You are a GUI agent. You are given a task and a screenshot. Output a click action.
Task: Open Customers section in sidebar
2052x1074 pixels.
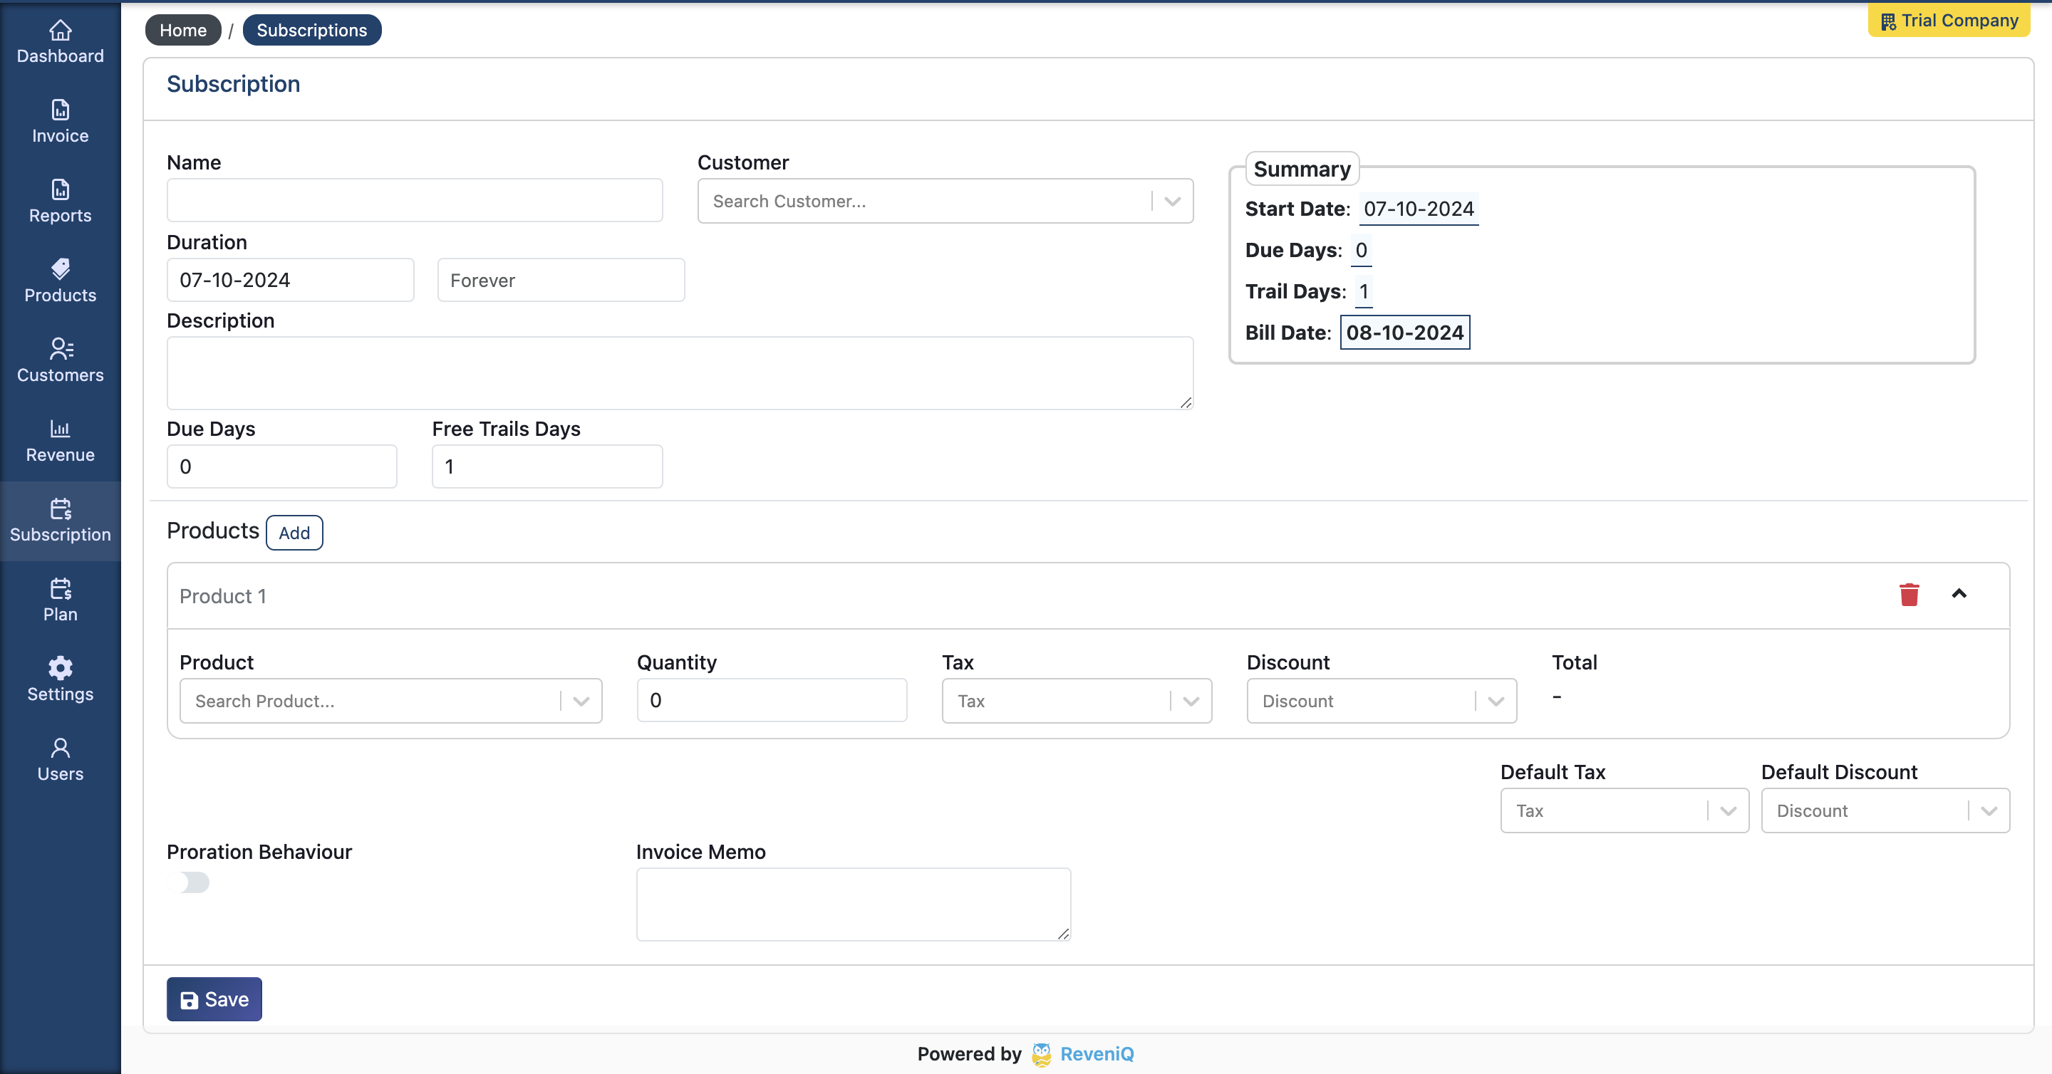pyautogui.click(x=60, y=360)
